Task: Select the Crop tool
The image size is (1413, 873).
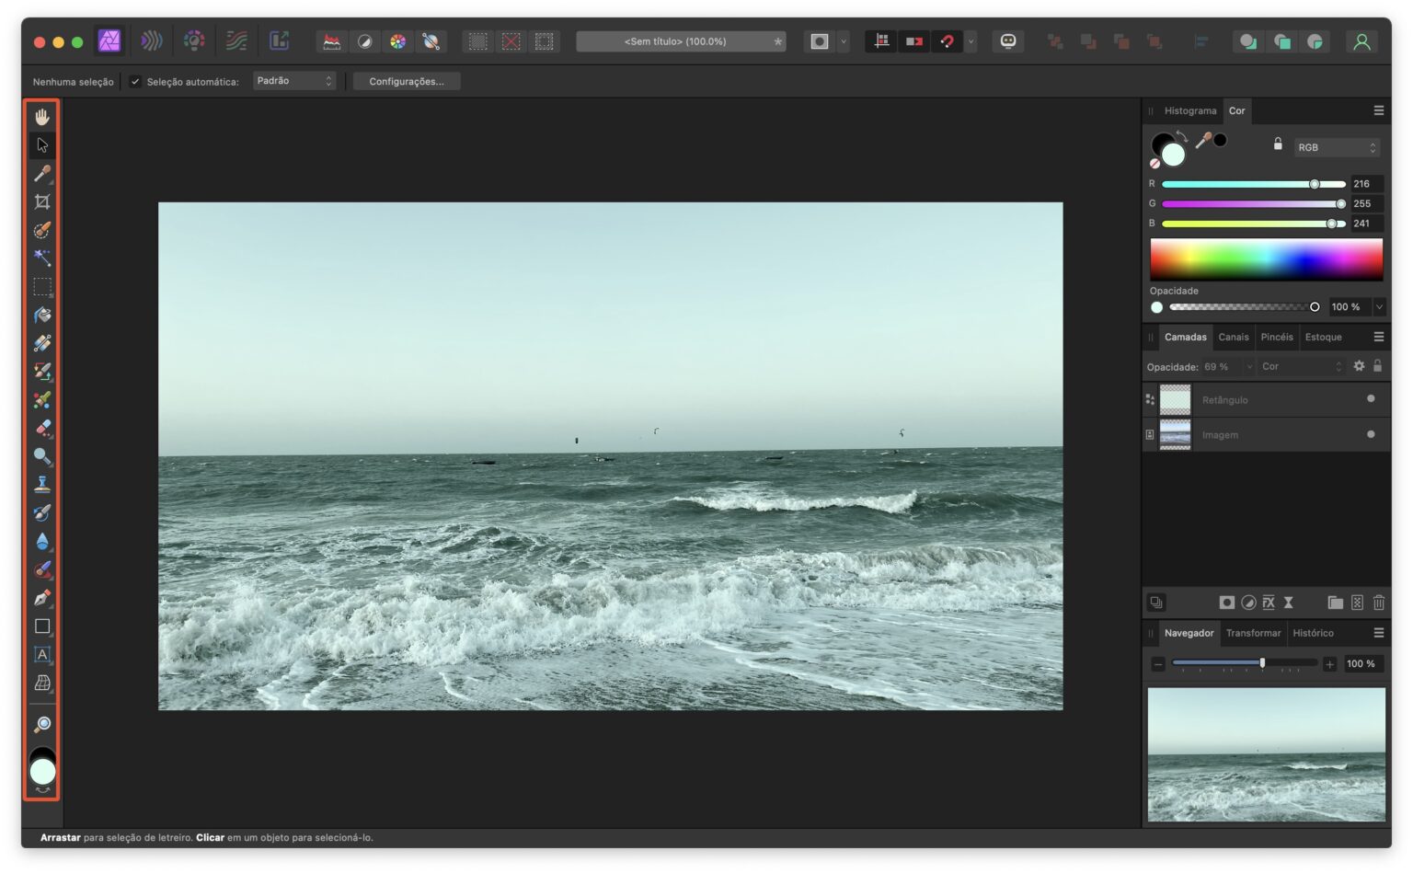Action: coord(41,202)
